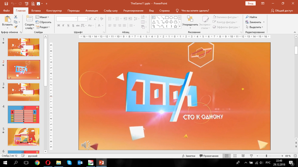Select slide 4 thumbnail

pos(23,114)
